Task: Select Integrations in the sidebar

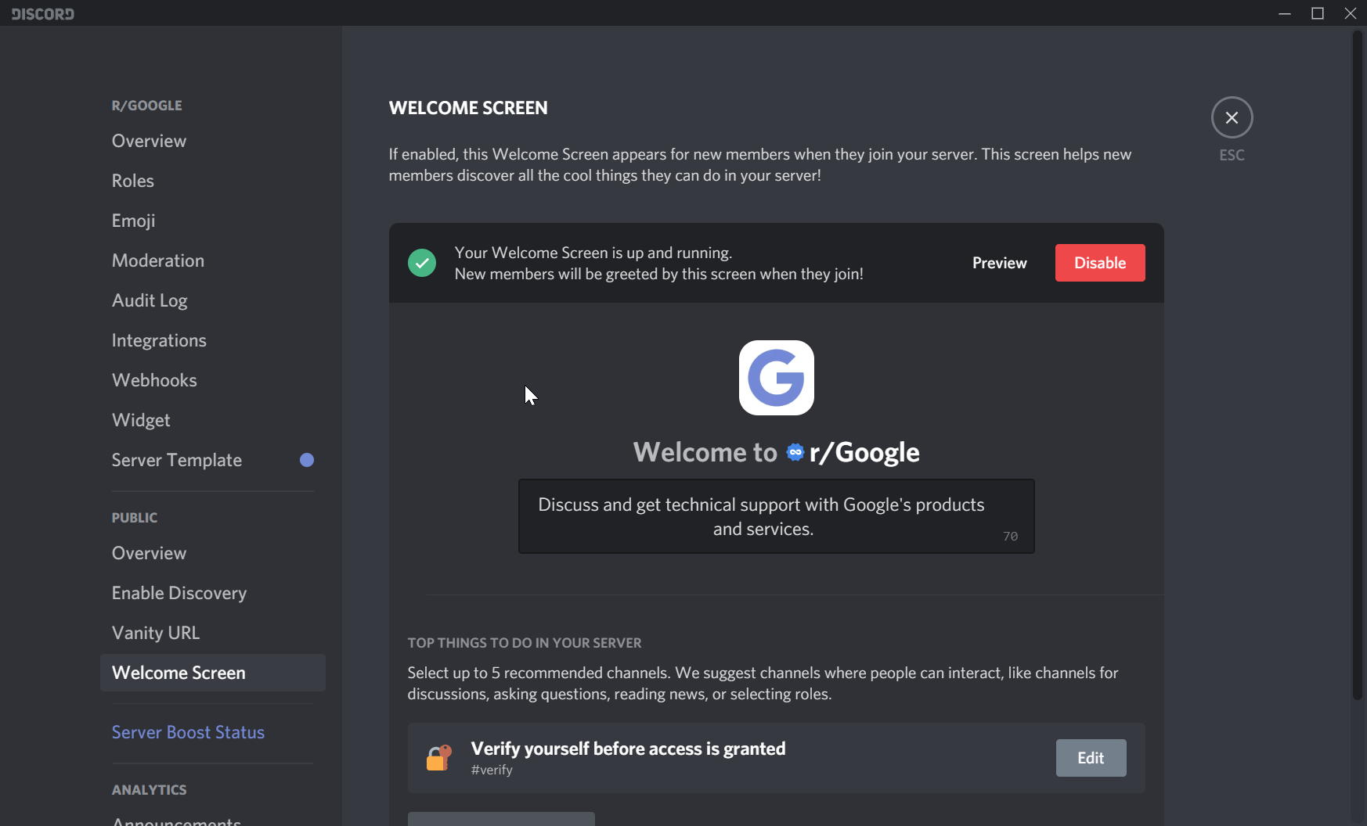Action: (159, 340)
